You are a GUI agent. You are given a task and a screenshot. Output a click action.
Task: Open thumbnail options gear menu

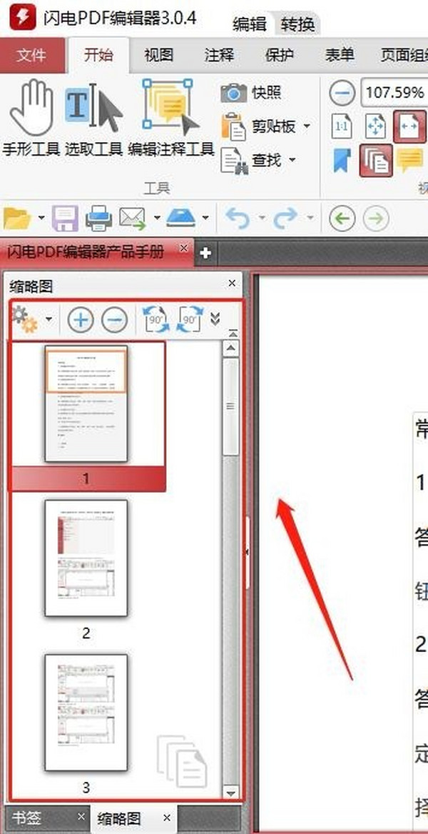coord(24,320)
